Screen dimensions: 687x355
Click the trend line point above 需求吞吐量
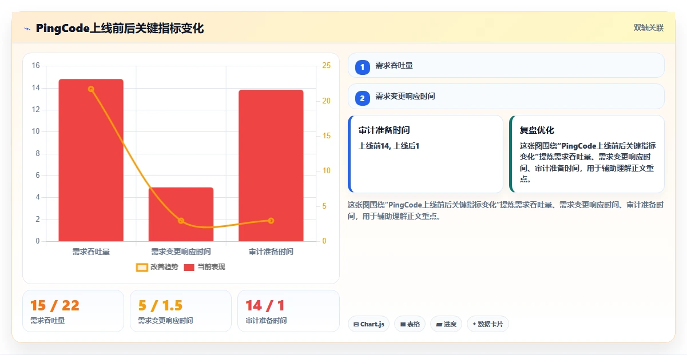tap(91, 89)
